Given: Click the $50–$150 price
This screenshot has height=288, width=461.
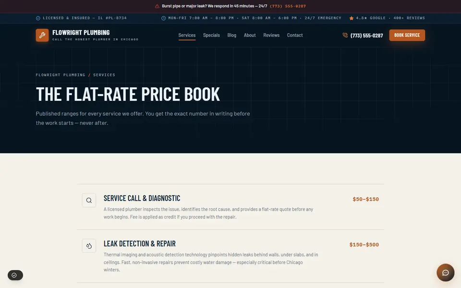Looking at the screenshot, I should 366,199.
